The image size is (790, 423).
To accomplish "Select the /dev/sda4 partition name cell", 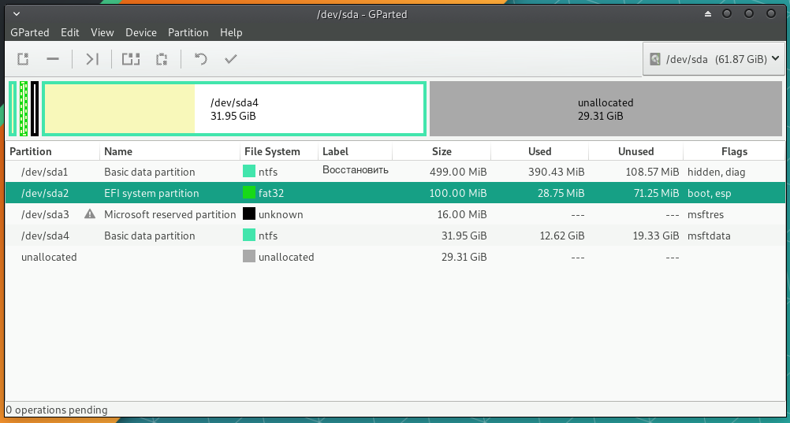I will tap(45, 236).
